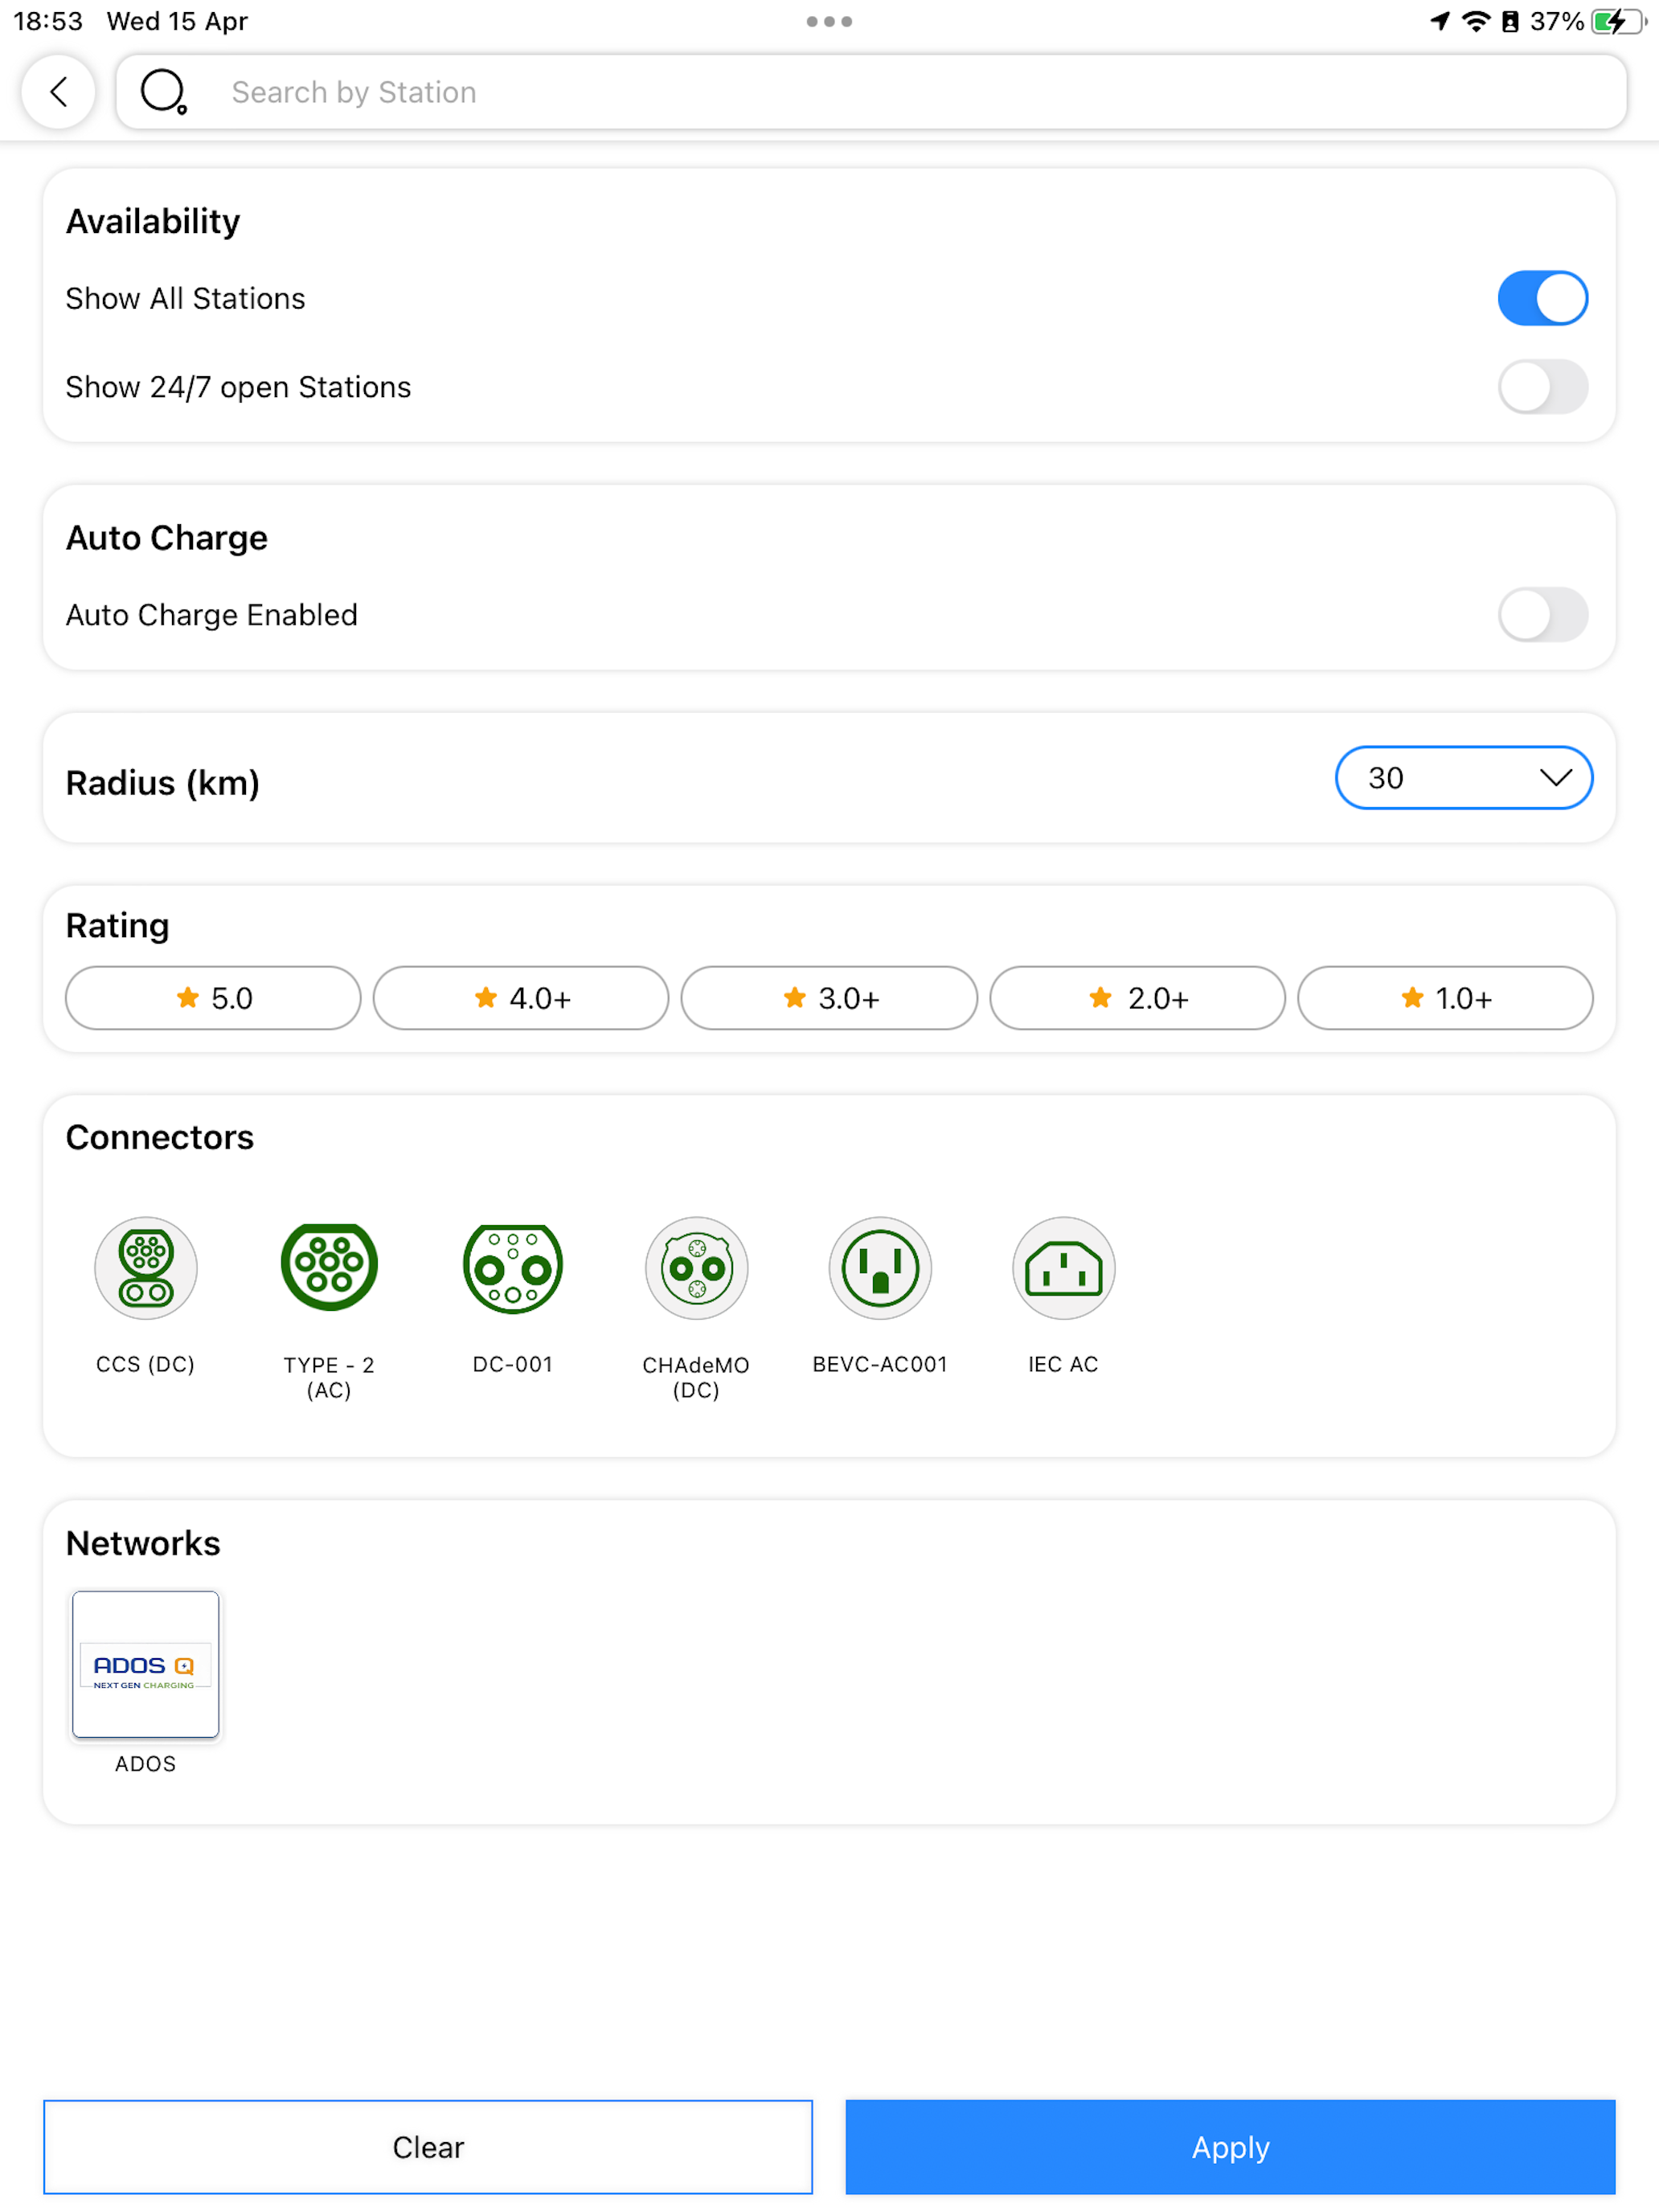Choose the IEC AC connector icon
This screenshot has height=2212, width=1659.
pos(1063,1268)
